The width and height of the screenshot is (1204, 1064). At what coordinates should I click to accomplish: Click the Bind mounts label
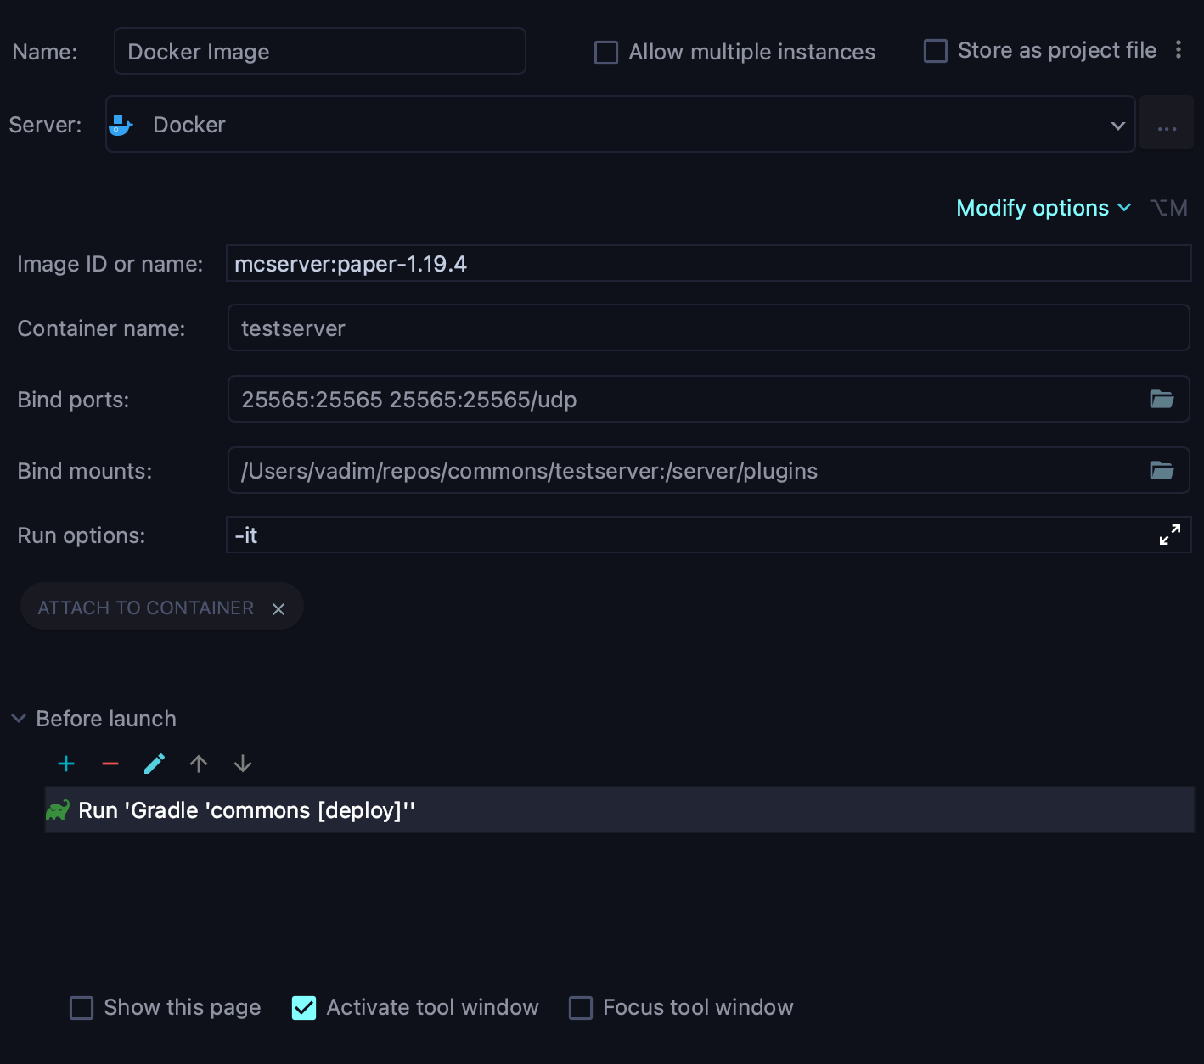coord(85,471)
